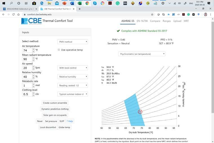The height and width of the screenshot is (143, 214).
Task: Click the Solar gain on occupants button
Action: (x=55, y=115)
